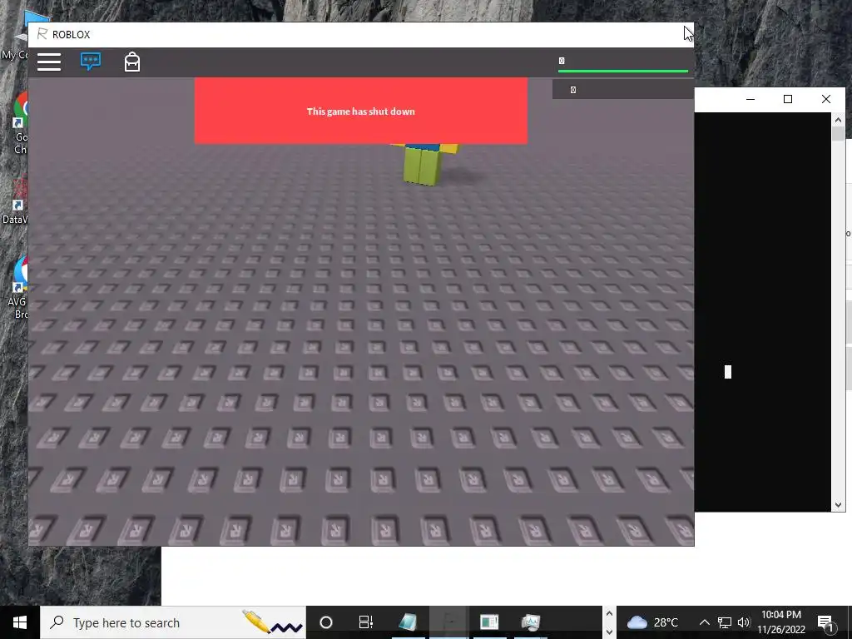Show hidden system tray icons

[704, 622]
